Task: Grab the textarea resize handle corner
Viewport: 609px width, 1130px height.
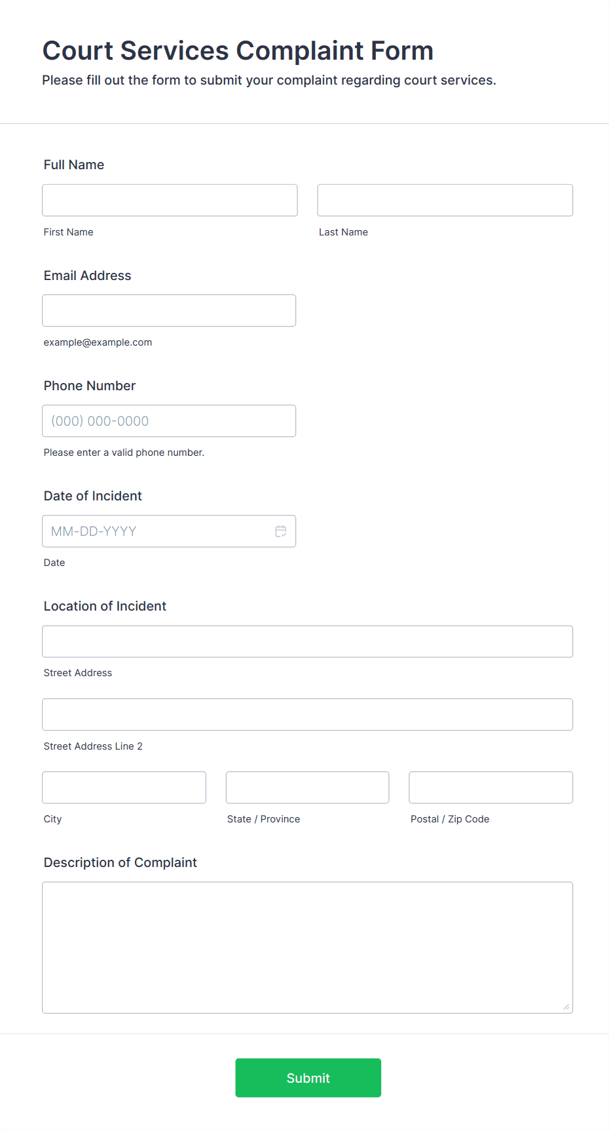Action: pos(566,1007)
